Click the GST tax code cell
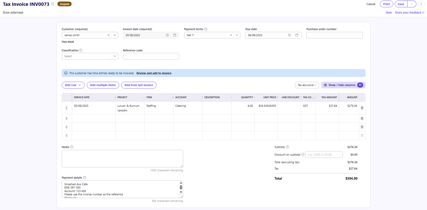Screen dimensions: 427x210 [x=308, y=108]
